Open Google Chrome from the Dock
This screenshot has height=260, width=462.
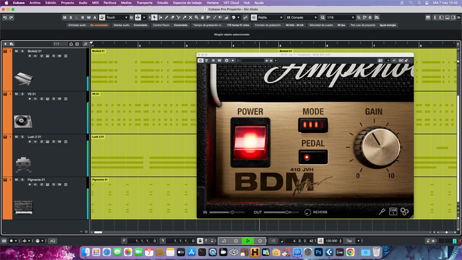pyautogui.click(x=350, y=252)
